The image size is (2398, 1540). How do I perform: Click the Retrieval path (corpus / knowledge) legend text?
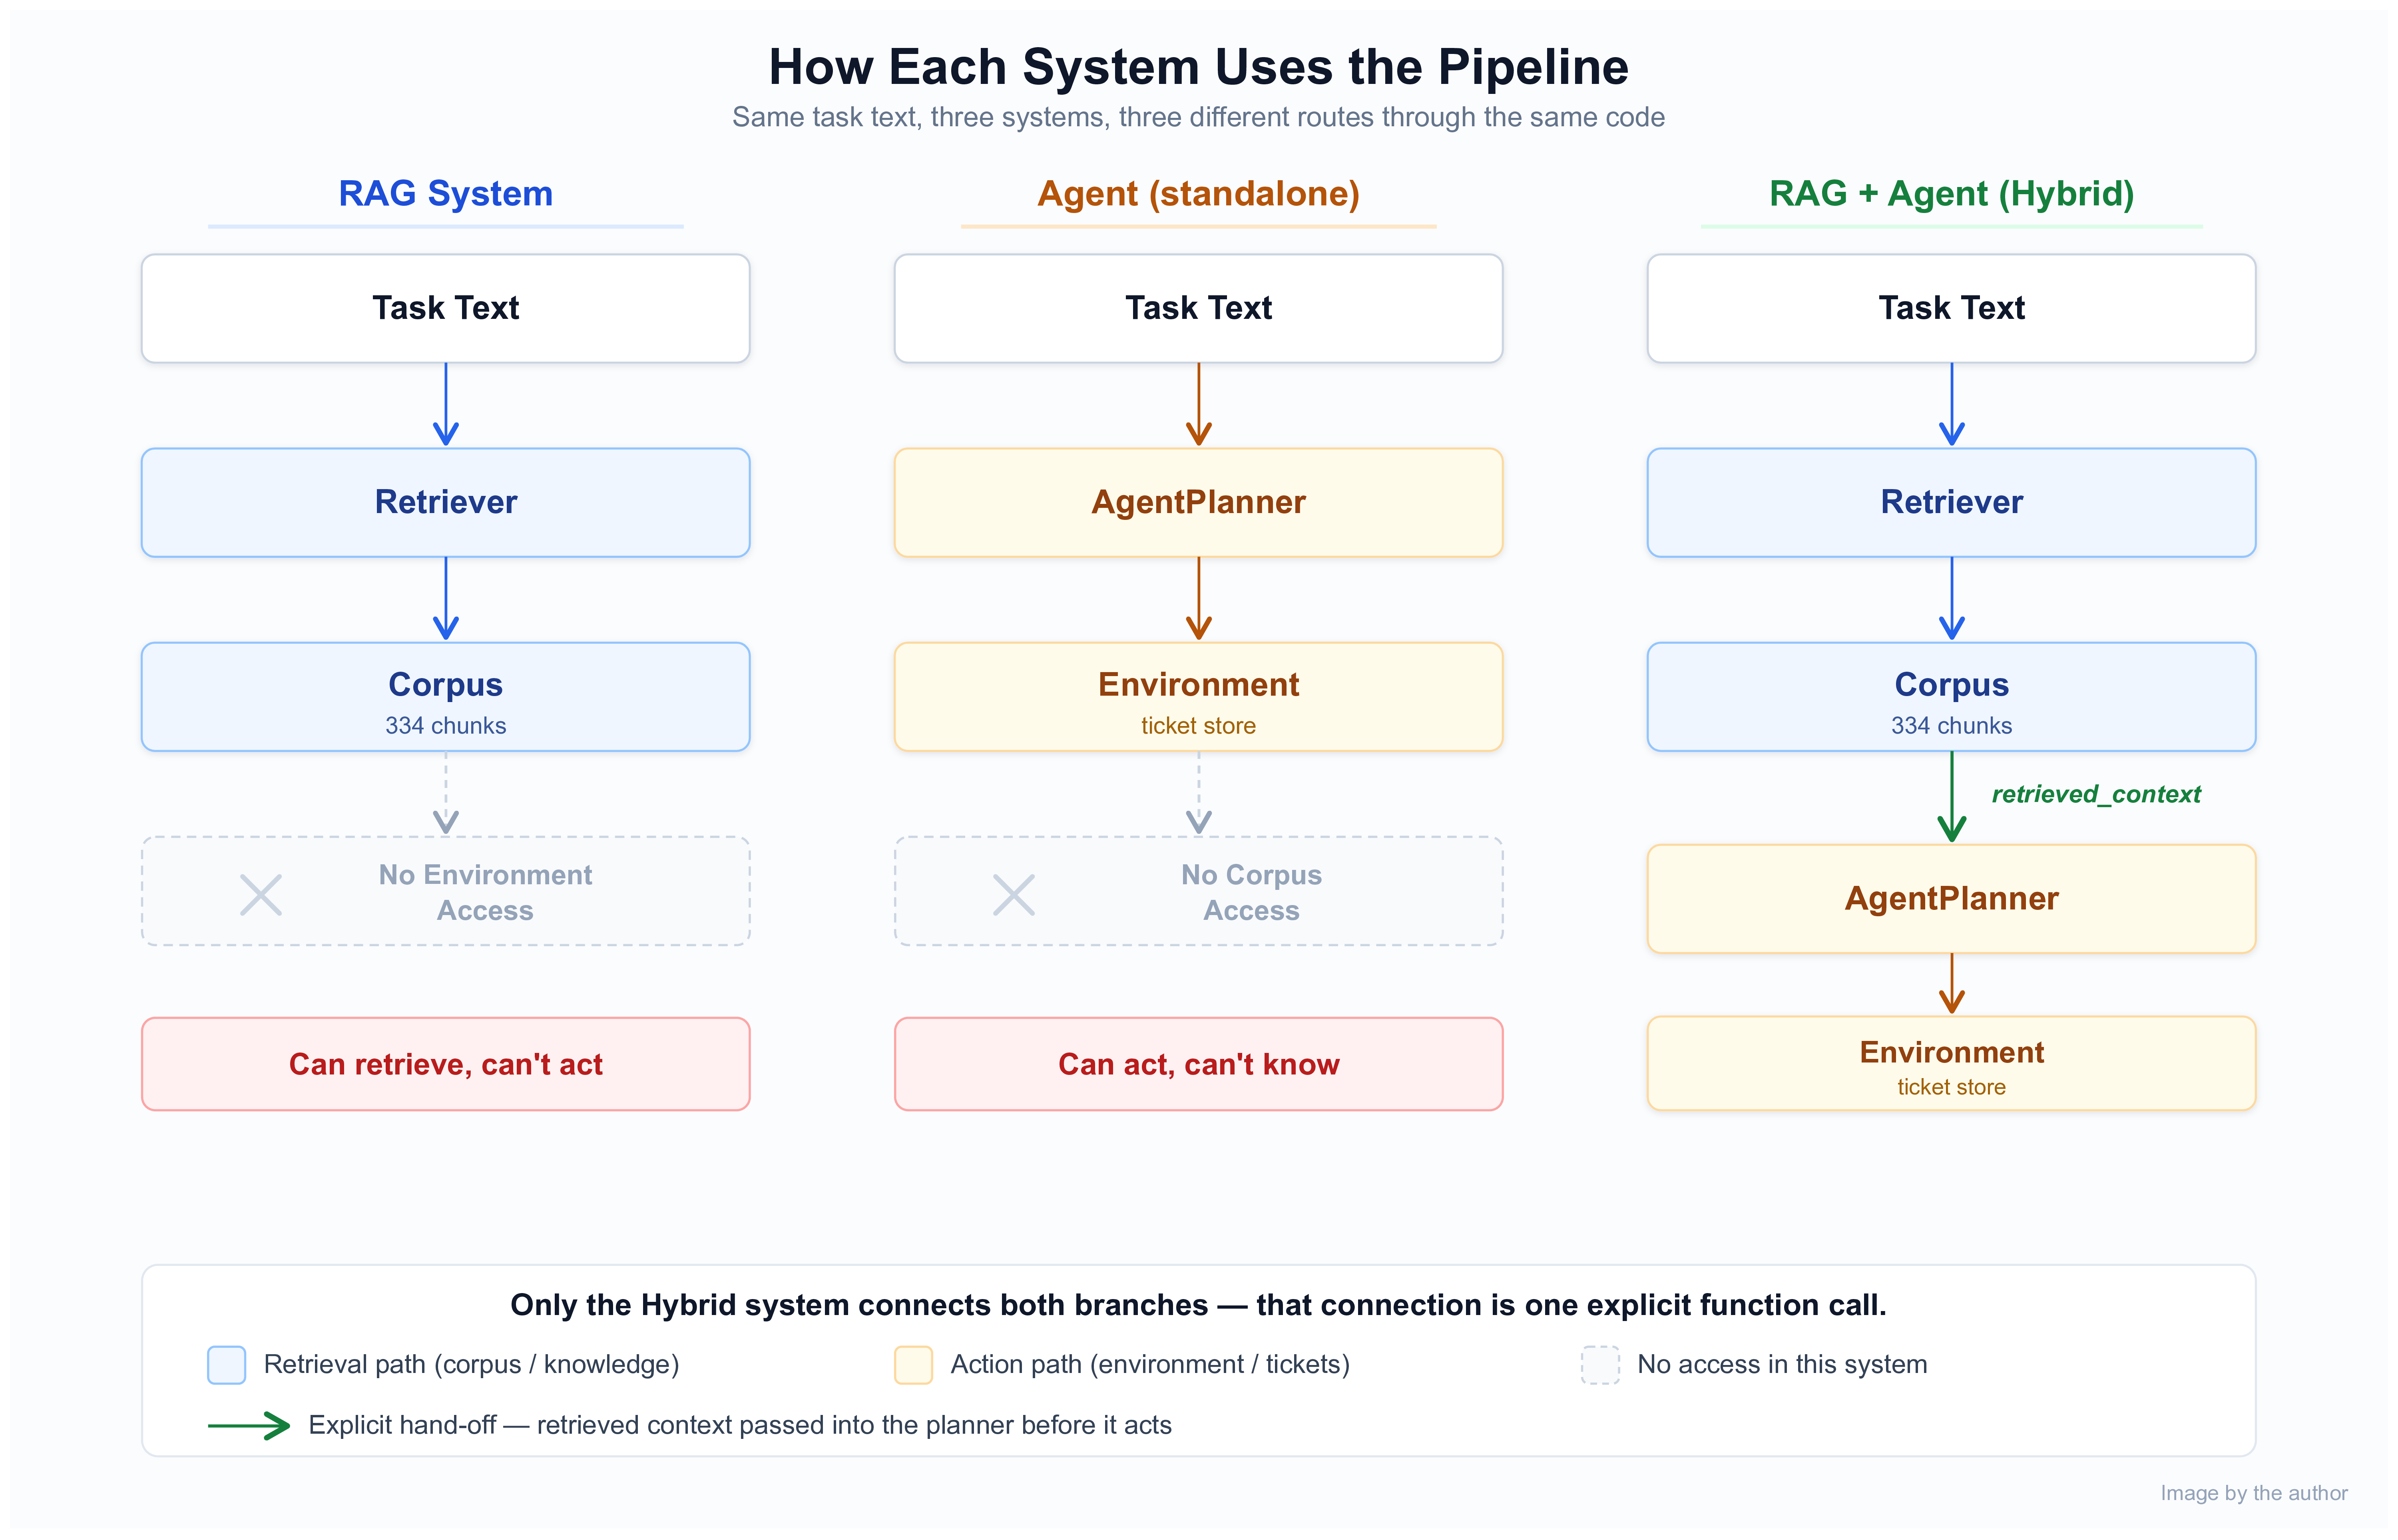pos(471,1365)
